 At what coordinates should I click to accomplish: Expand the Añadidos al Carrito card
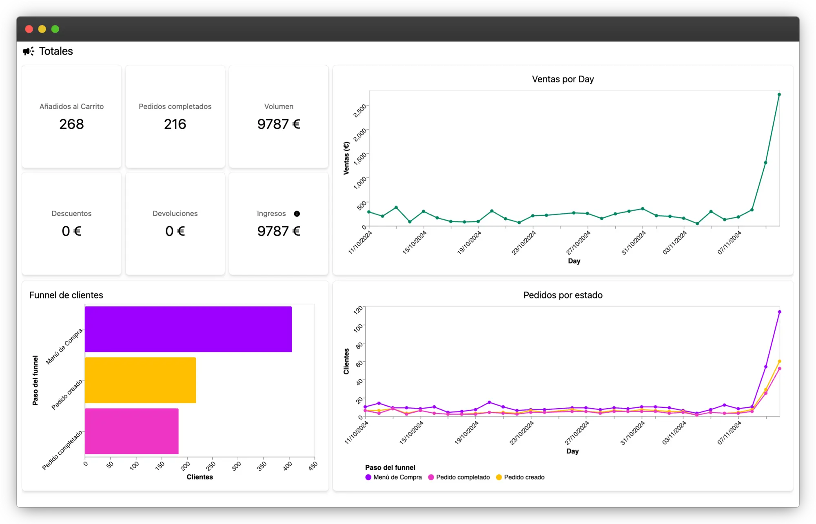(x=71, y=116)
